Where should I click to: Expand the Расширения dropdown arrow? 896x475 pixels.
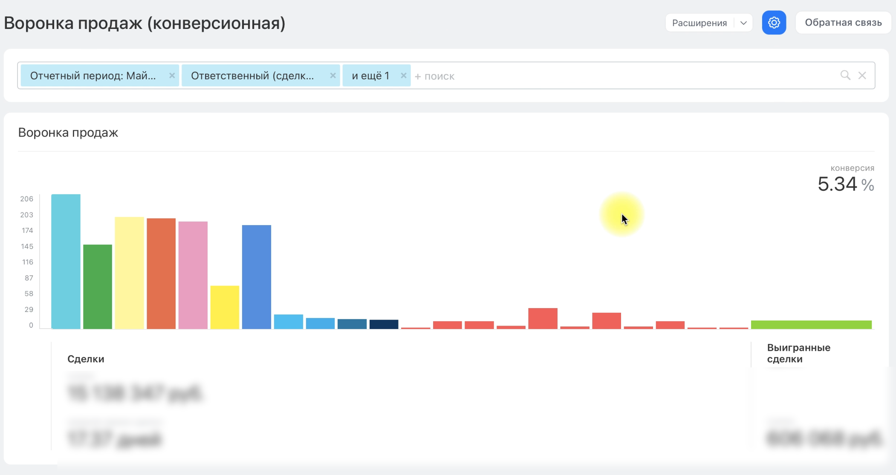point(743,23)
